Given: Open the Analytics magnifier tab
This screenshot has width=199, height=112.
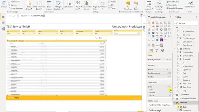Looking at the screenshot, I should click(x=163, y=50).
